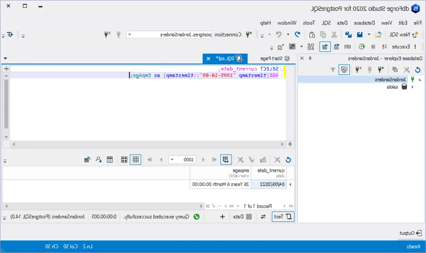Click the SQL editor horizontal scrollbar track
This screenshot has height=253, width=426.
(148, 144)
